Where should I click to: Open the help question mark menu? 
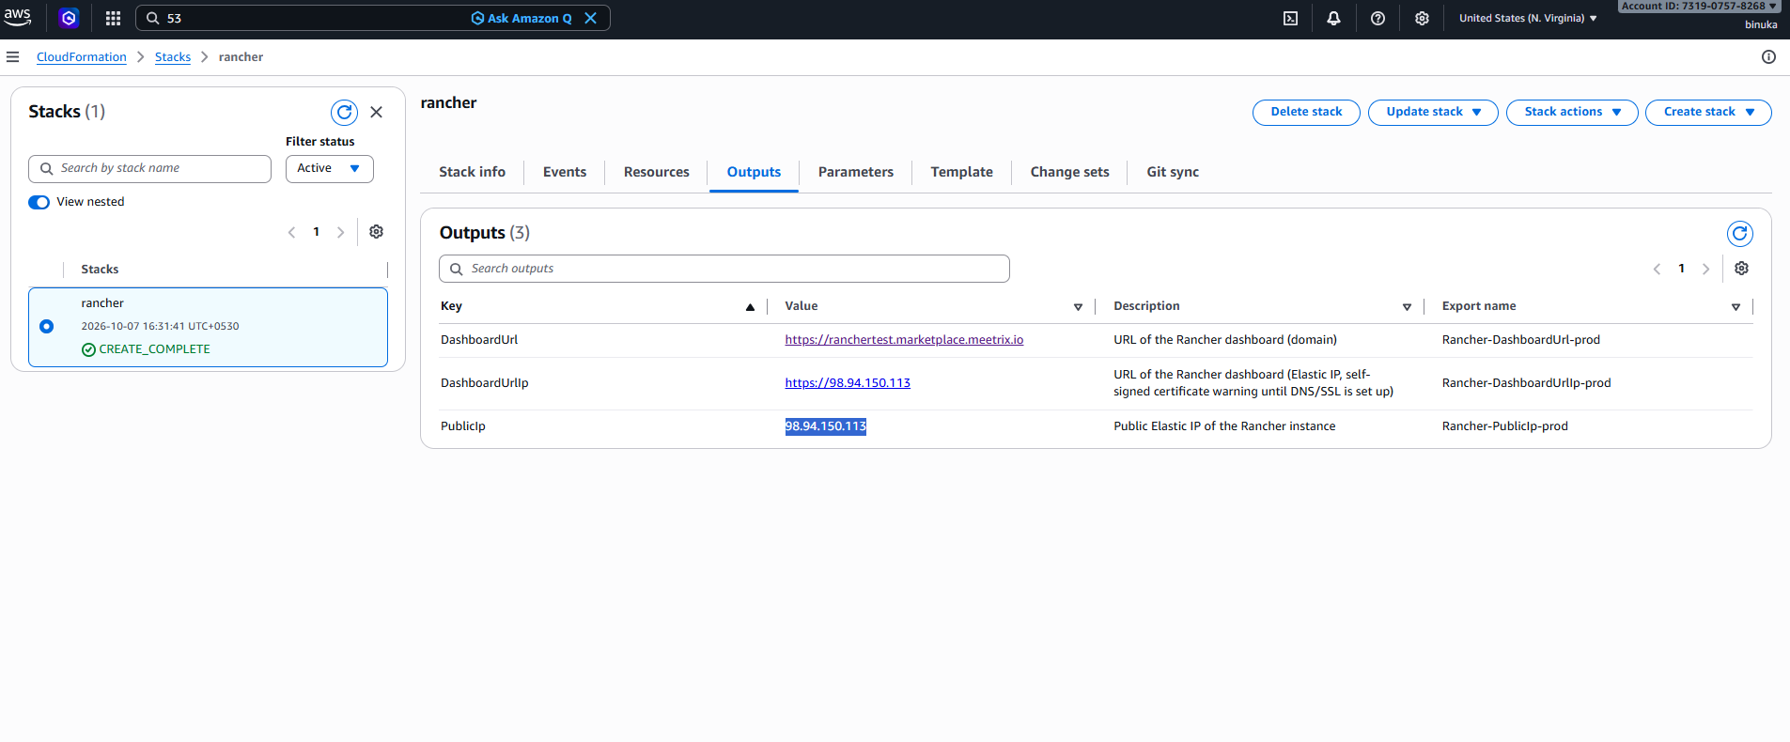1378,18
